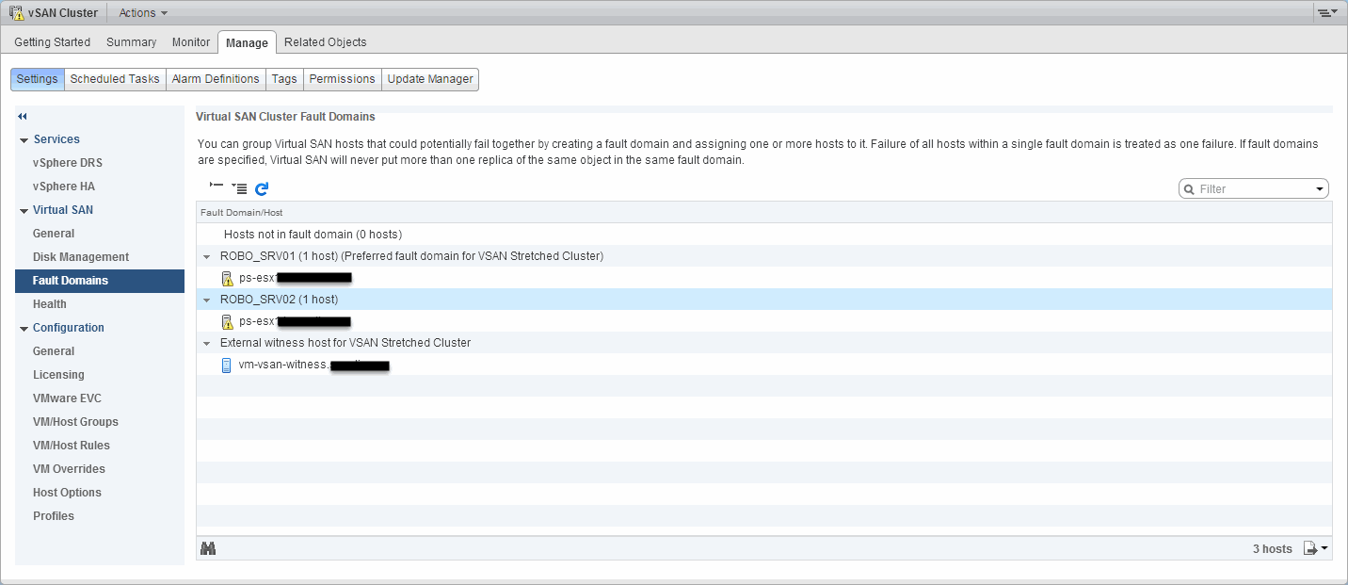The image size is (1348, 585).
Task: Click the vSAN Cluster icon in title bar
Action: point(16,13)
